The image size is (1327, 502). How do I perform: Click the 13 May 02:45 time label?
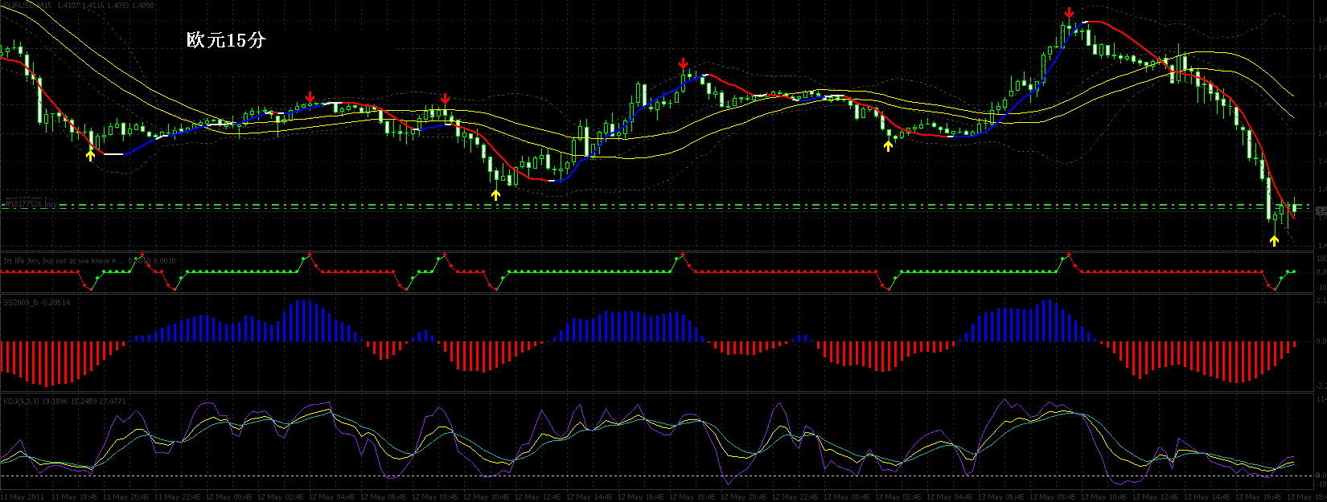click(x=898, y=496)
